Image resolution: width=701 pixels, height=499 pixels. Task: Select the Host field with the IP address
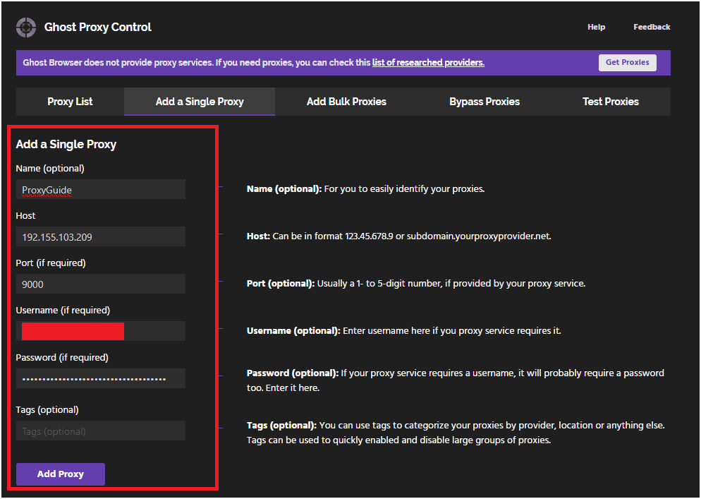pyautogui.click(x=100, y=236)
